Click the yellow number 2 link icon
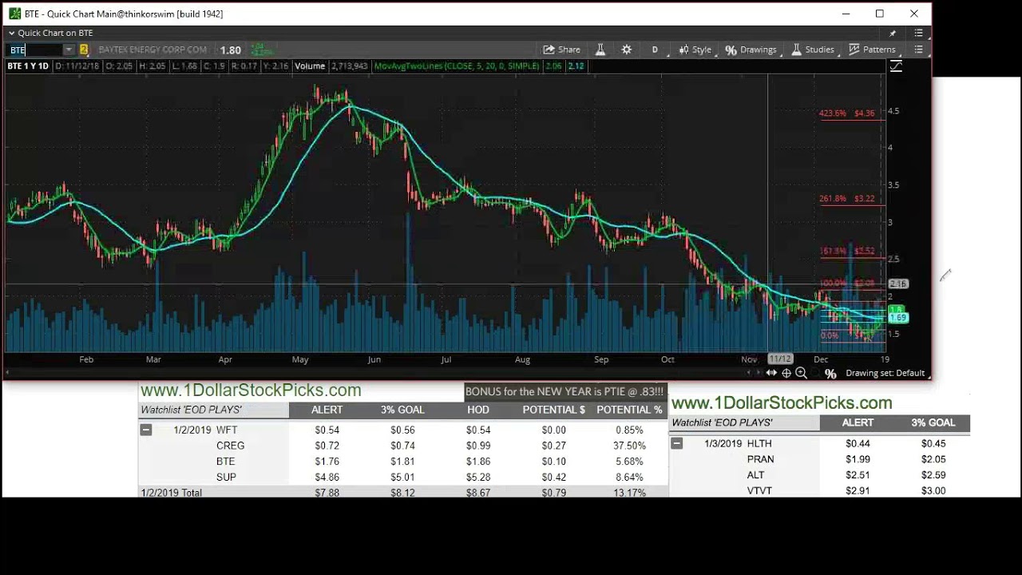Screen dimensions: 1022x575 point(83,50)
